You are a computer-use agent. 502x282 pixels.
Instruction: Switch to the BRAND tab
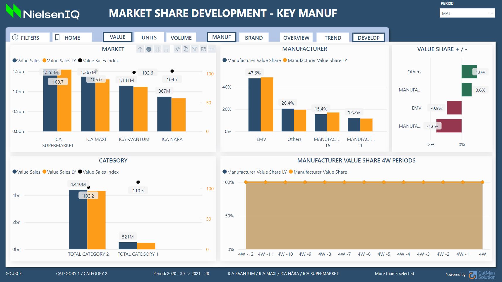click(254, 38)
